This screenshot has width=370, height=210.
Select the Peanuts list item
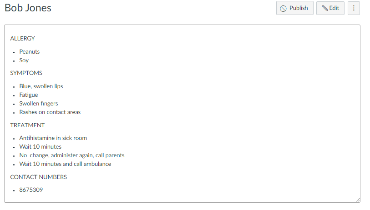(29, 52)
